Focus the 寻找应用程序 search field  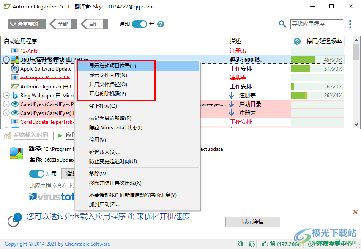coord(317,24)
